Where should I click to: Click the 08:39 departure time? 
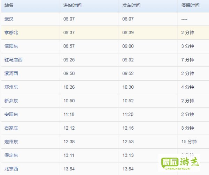coord(128,32)
